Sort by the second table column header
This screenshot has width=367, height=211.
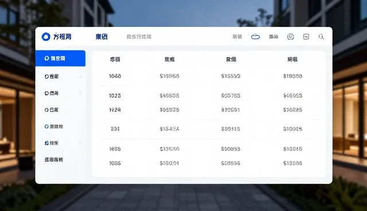pyautogui.click(x=170, y=60)
